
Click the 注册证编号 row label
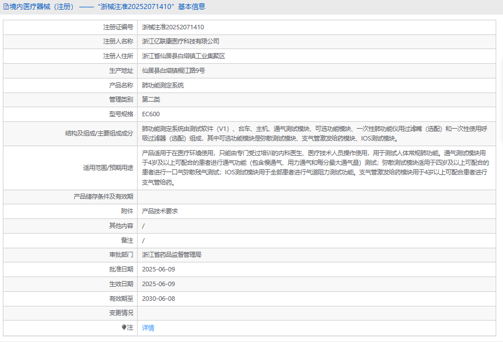(118, 27)
